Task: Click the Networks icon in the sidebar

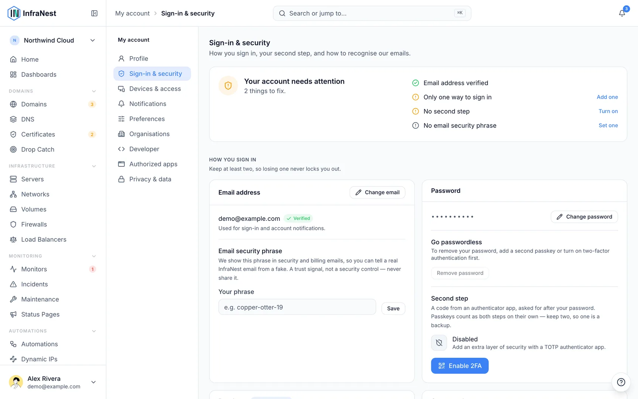Action: (x=13, y=194)
